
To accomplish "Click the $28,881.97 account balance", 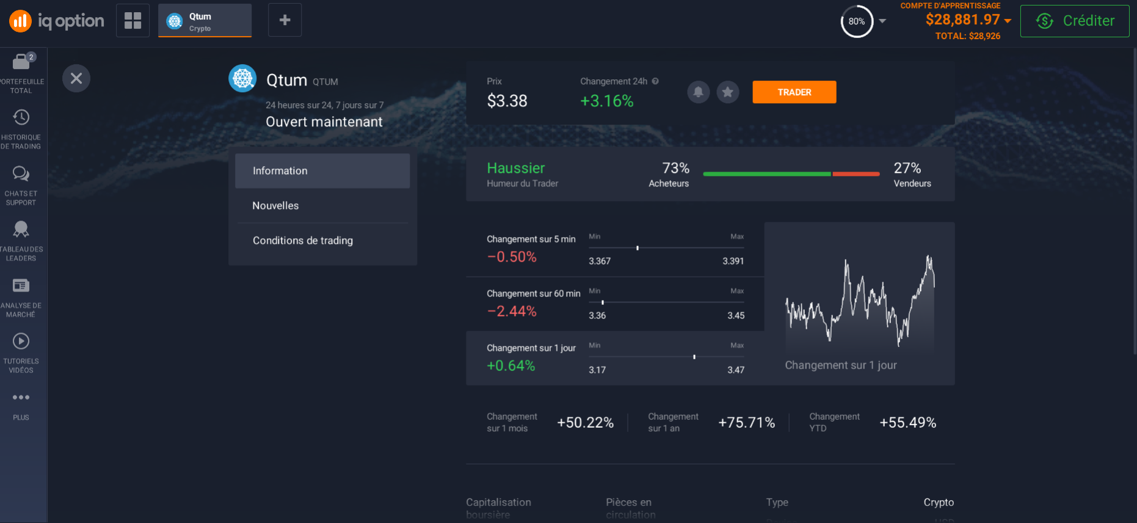I will (962, 20).
